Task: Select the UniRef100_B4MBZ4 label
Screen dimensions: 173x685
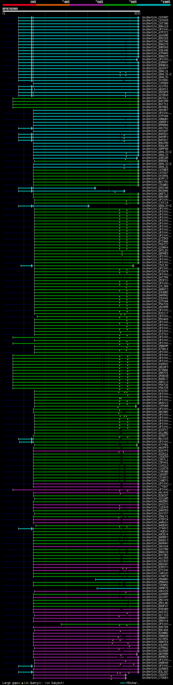Action: [x=155, y=657]
